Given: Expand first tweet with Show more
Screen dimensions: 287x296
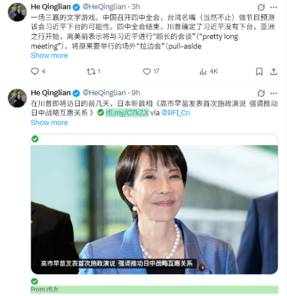Looking at the screenshot, I should [x=49, y=56].
